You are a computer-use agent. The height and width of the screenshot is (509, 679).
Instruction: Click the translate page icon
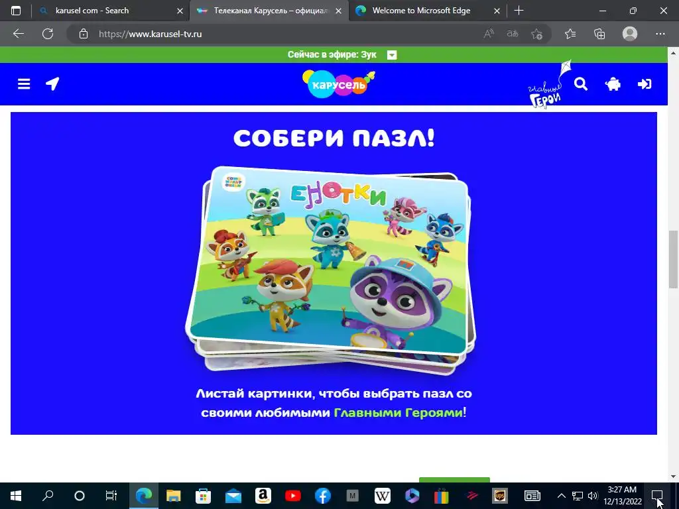point(513,34)
